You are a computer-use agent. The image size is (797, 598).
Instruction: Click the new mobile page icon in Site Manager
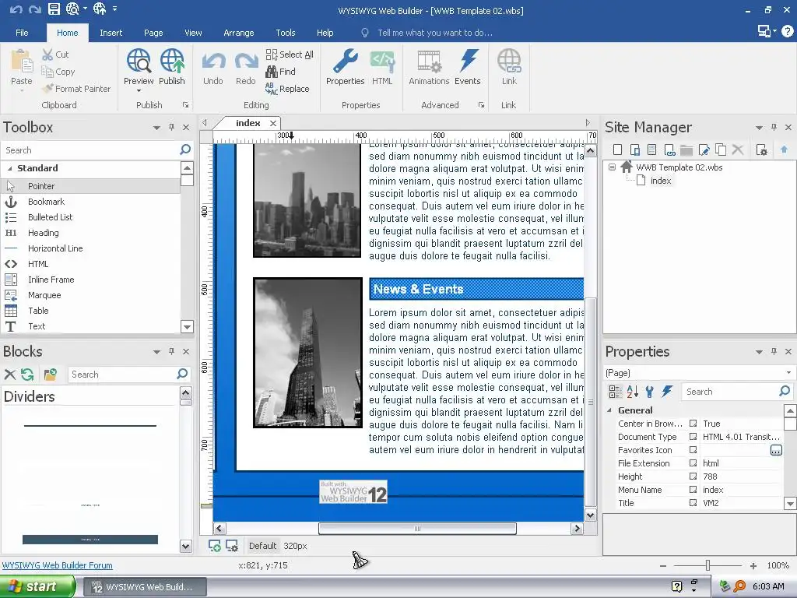tap(635, 149)
